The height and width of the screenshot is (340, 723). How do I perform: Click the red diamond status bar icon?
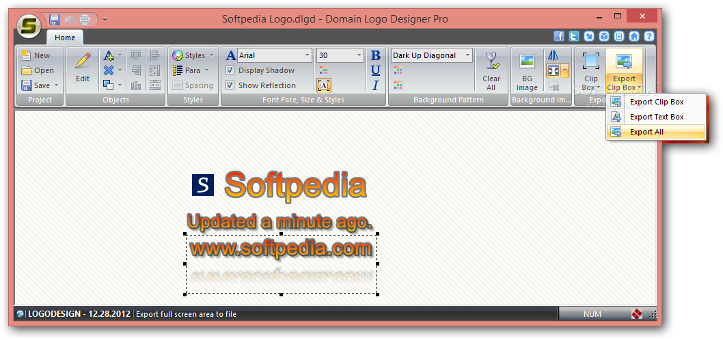click(637, 314)
